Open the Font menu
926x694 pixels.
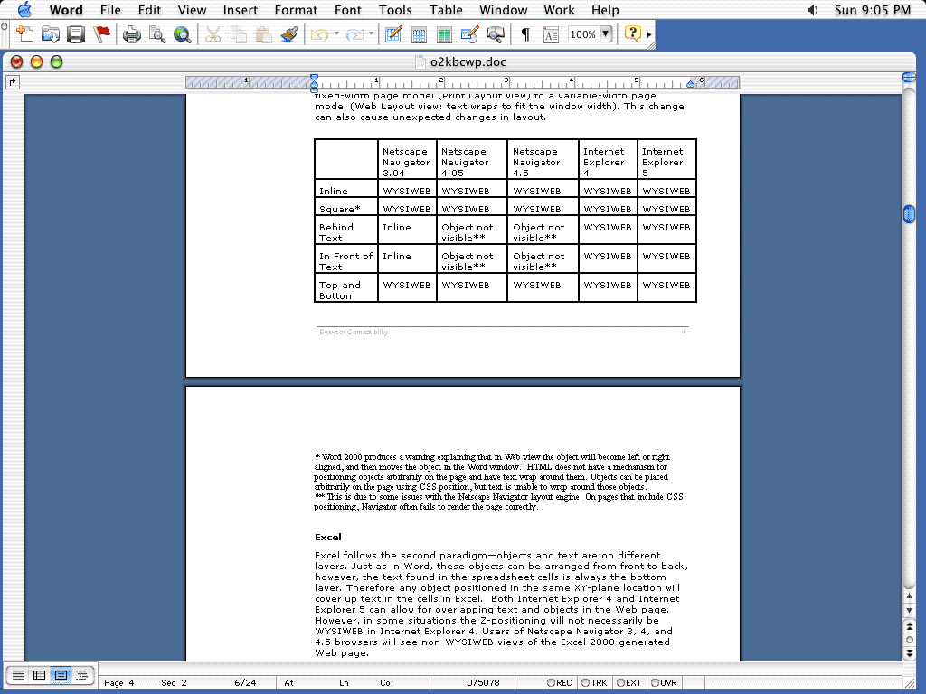tap(348, 10)
